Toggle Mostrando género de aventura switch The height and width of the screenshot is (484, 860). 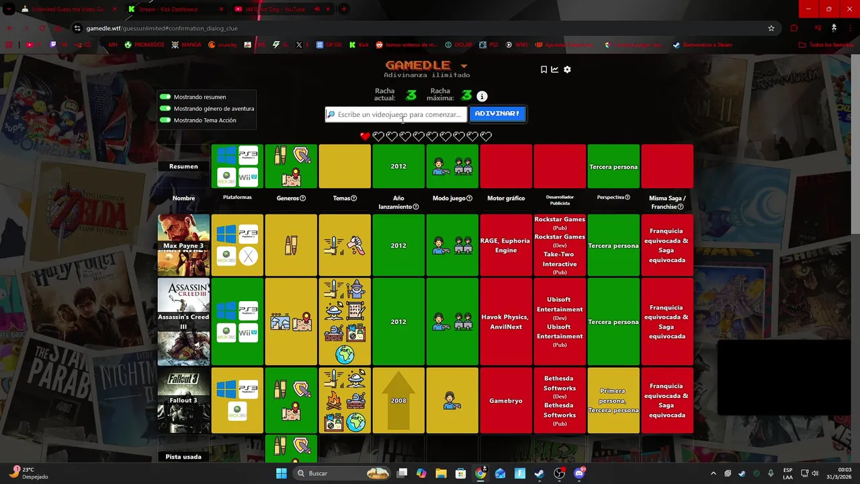pyautogui.click(x=165, y=108)
